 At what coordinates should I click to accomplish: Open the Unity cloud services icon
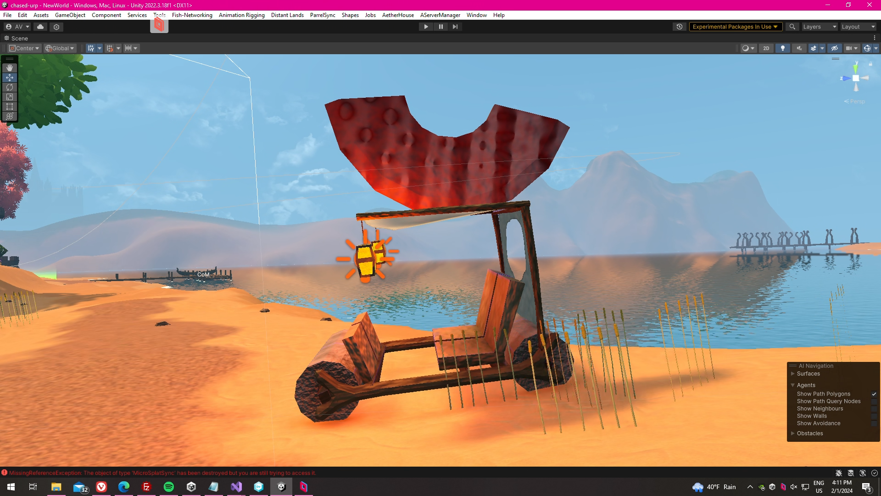(40, 27)
